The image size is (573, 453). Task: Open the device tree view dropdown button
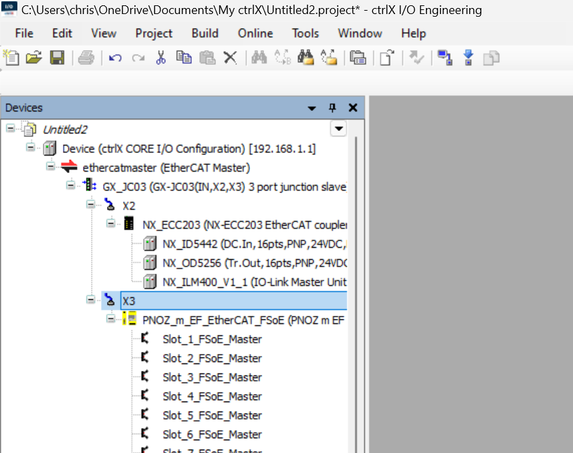click(338, 128)
